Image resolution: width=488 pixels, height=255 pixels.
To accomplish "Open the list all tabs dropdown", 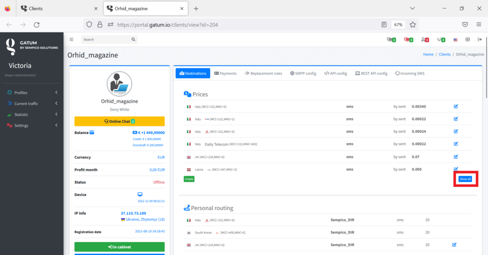I will tap(412, 9).
